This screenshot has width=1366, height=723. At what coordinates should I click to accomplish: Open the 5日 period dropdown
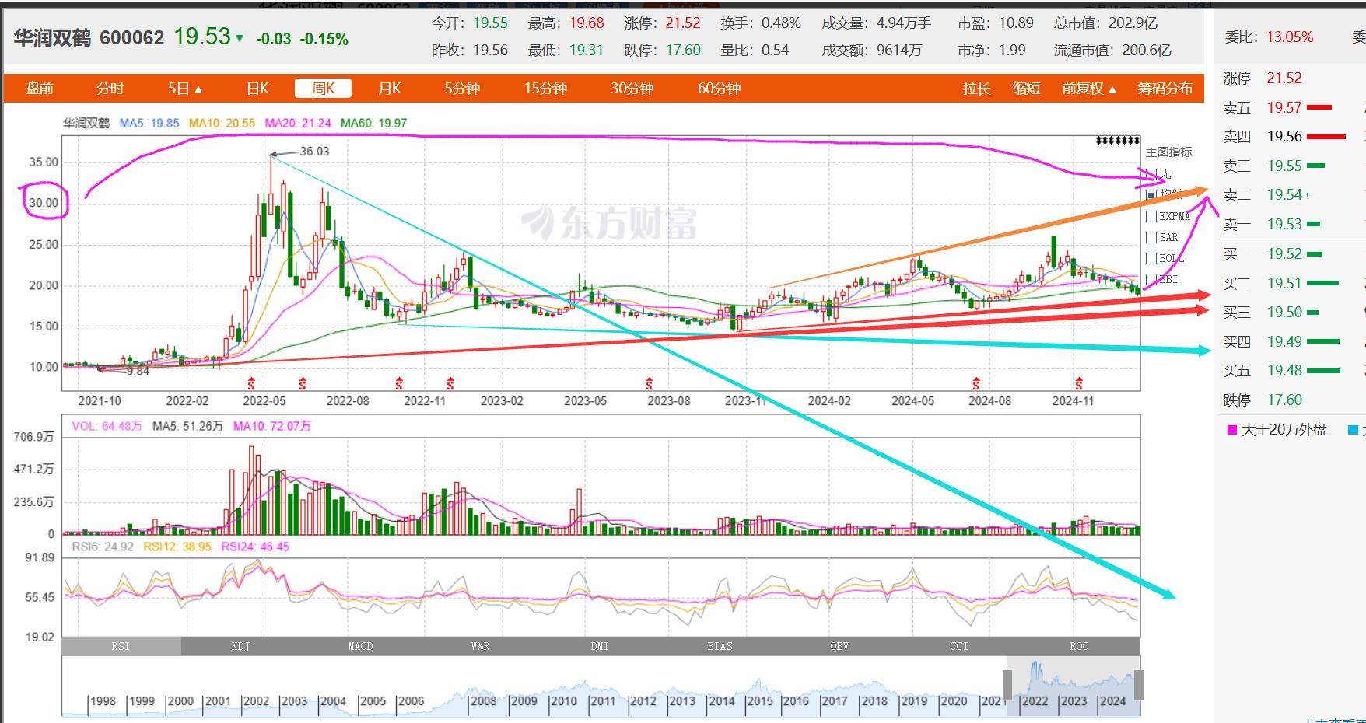point(185,89)
